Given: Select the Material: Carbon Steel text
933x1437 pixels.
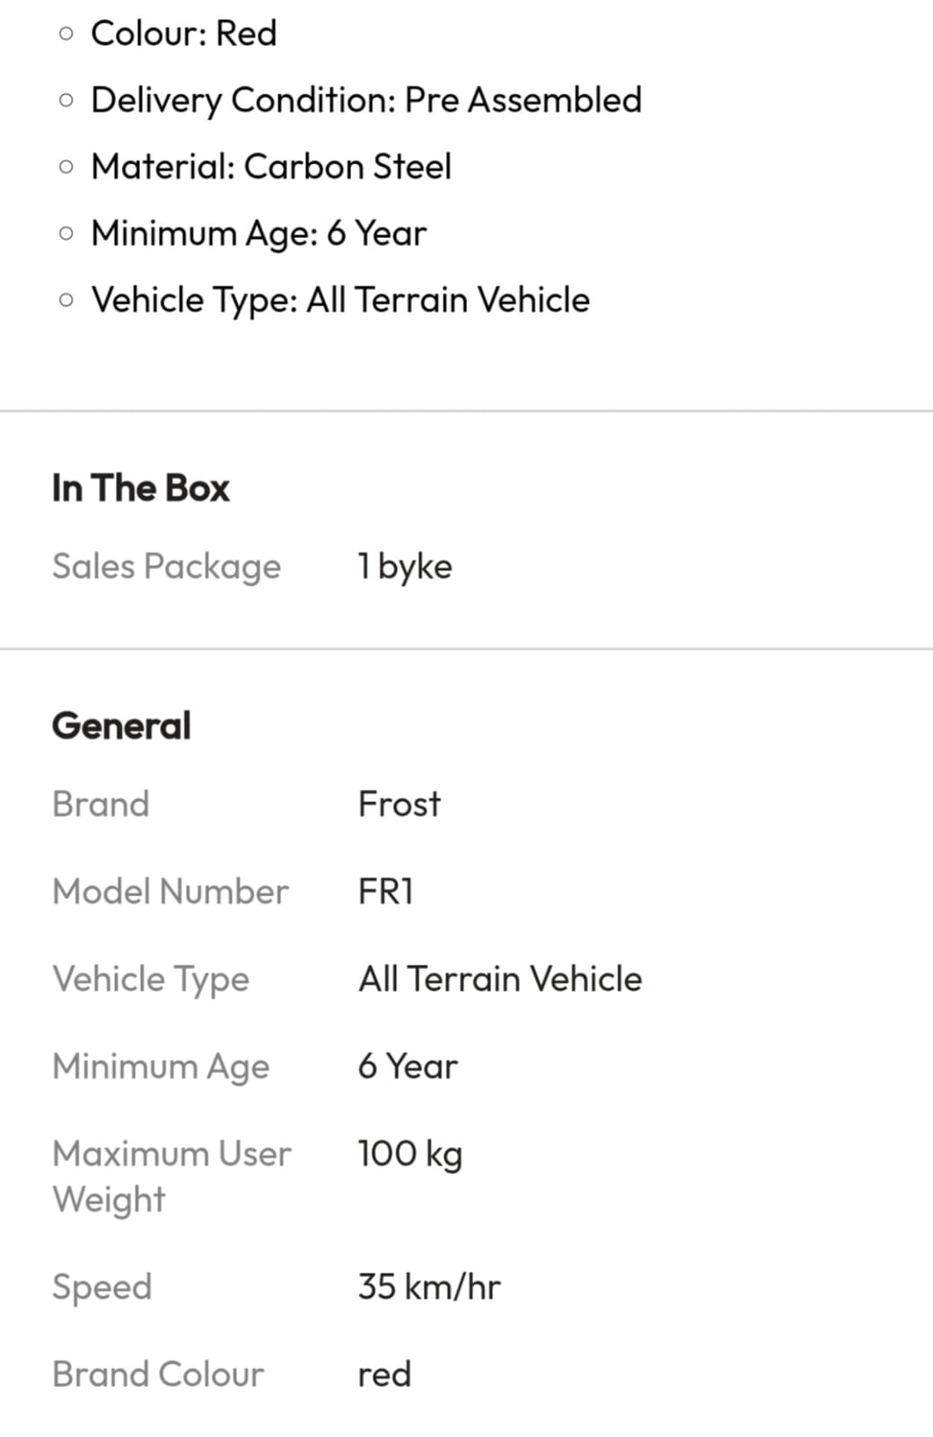Looking at the screenshot, I should (x=271, y=167).
